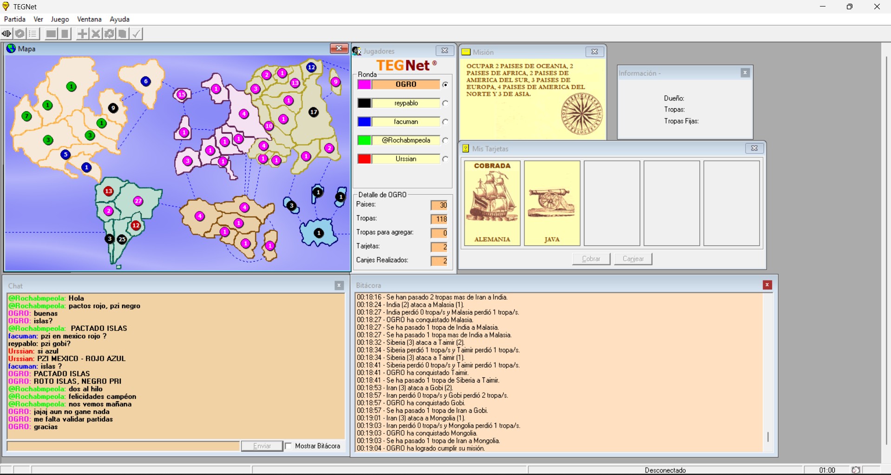Select the radio button next to reypablo
Screen dimensions: 891x475
pyautogui.click(x=445, y=103)
